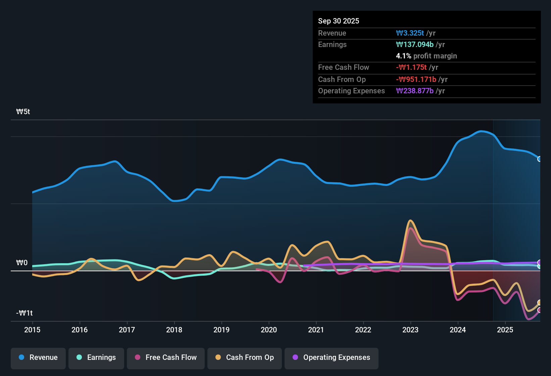Click the 4.1% profit margin text
The height and width of the screenshot is (376, 551).
(426, 56)
